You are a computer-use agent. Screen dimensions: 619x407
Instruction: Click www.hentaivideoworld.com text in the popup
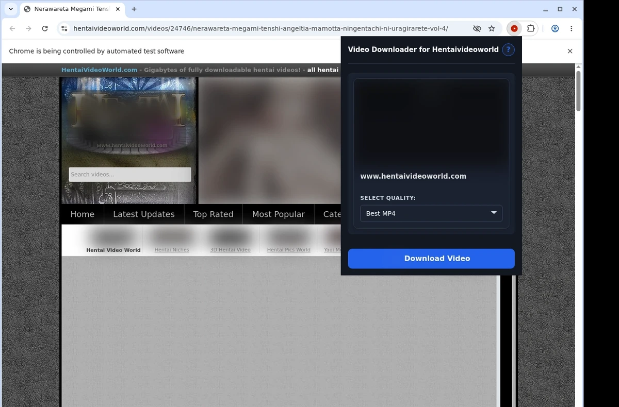[x=413, y=176]
